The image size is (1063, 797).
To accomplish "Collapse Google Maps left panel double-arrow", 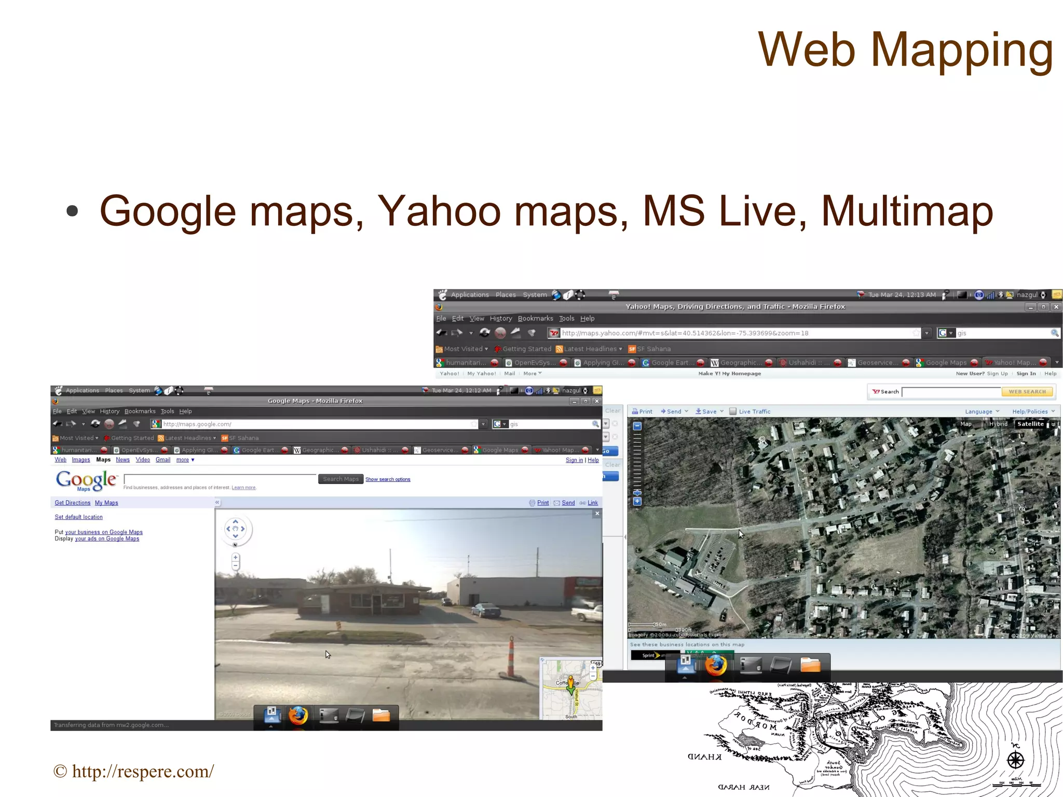I will click(217, 502).
